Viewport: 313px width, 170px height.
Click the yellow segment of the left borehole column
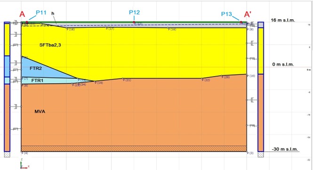tap(7, 39)
